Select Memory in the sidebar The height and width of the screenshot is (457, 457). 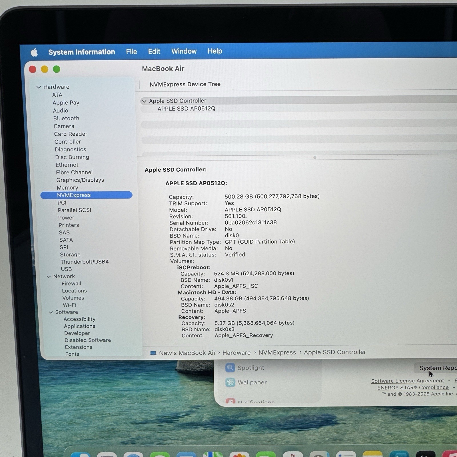pos(67,188)
